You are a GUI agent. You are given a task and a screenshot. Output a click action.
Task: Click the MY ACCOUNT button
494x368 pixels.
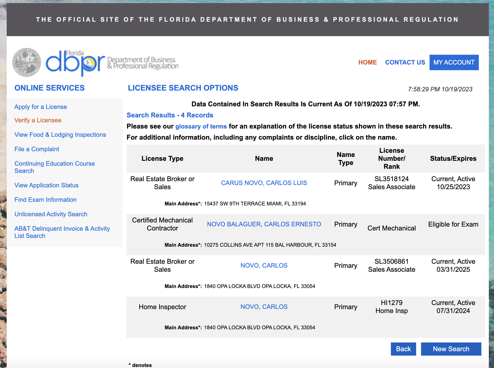pyautogui.click(x=454, y=62)
